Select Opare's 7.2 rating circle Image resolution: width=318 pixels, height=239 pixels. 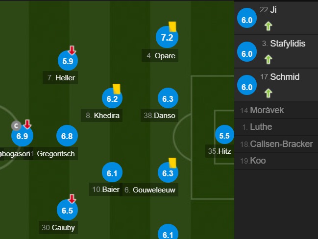coord(167,37)
